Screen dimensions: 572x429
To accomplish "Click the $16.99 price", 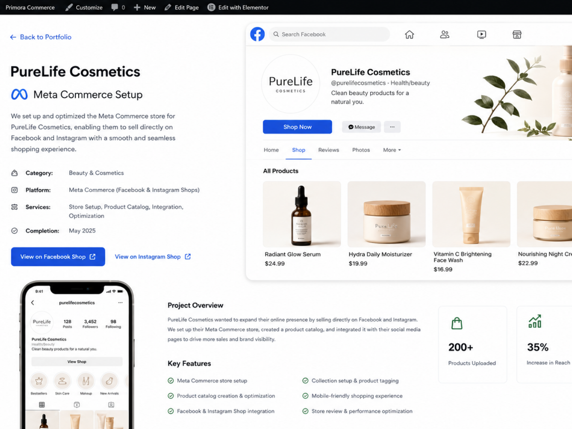I will [x=443, y=269].
